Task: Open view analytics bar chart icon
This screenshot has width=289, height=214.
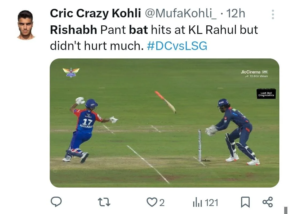Action: pos(197,203)
